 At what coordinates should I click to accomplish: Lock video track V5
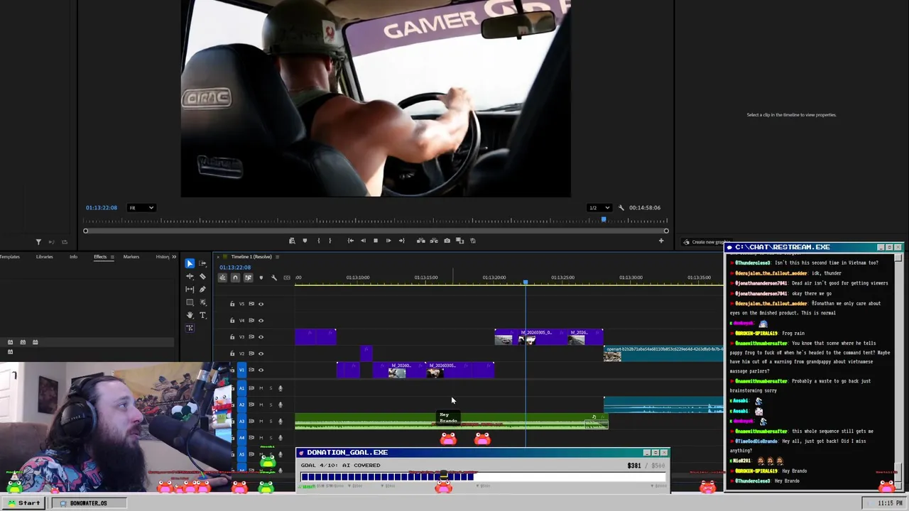(x=232, y=304)
